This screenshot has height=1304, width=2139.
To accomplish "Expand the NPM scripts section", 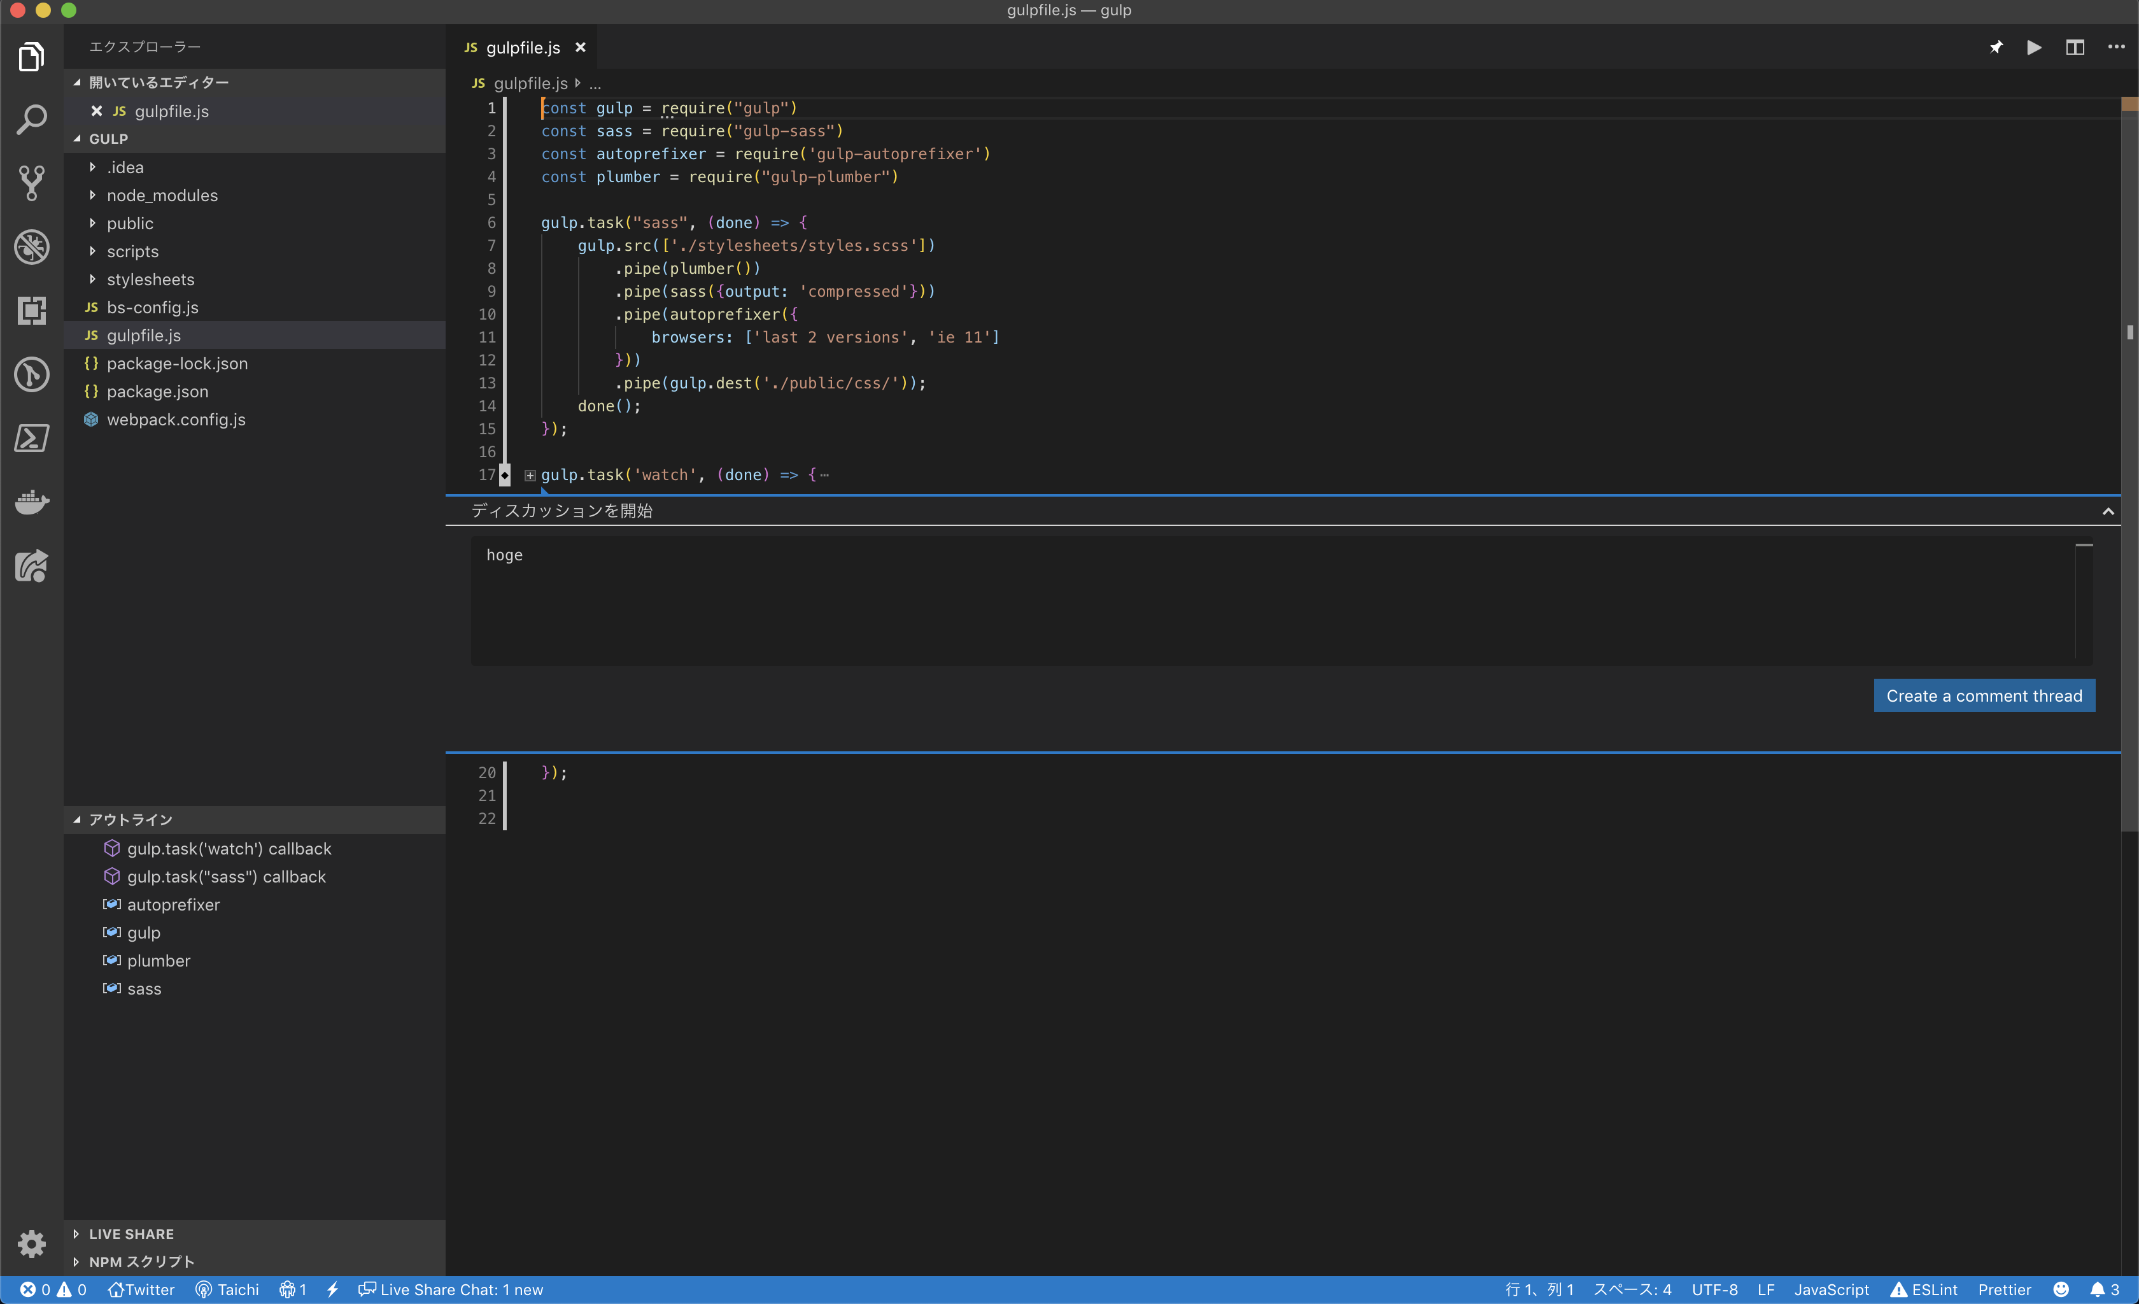I will 255,1261.
